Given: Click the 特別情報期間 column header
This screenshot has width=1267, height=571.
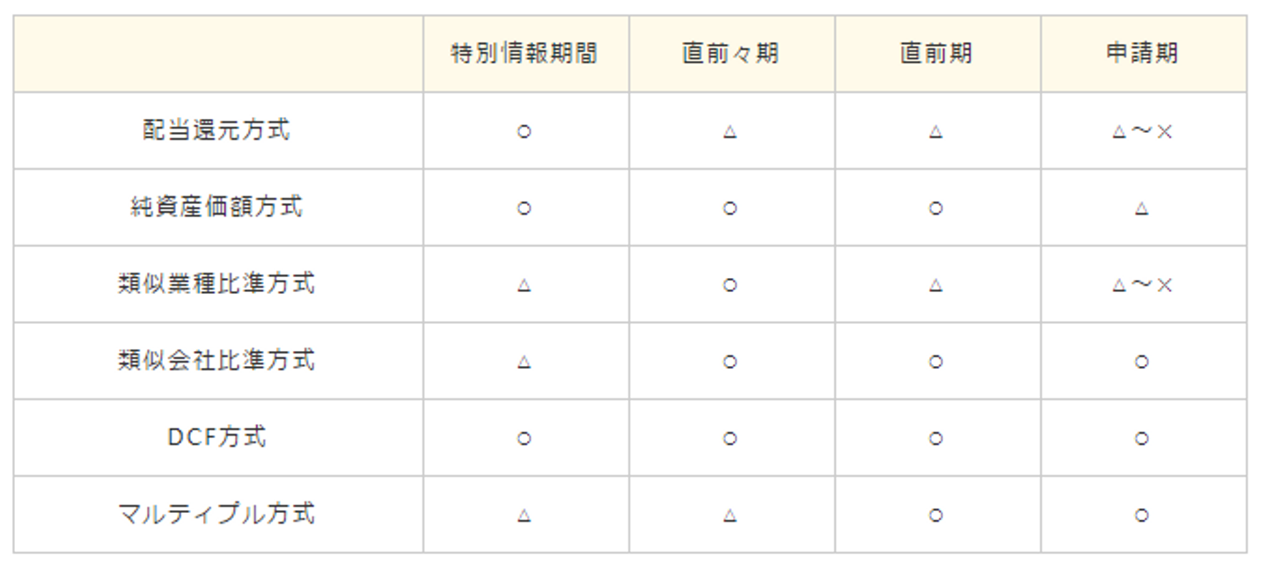Looking at the screenshot, I should (x=524, y=54).
